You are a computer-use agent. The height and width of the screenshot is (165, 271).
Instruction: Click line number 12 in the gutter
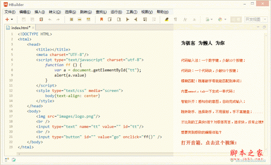pos(11,91)
